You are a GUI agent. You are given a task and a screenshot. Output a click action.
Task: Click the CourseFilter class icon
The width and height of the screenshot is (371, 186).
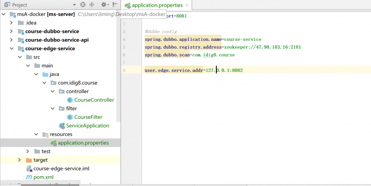pyautogui.click(x=70, y=117)
